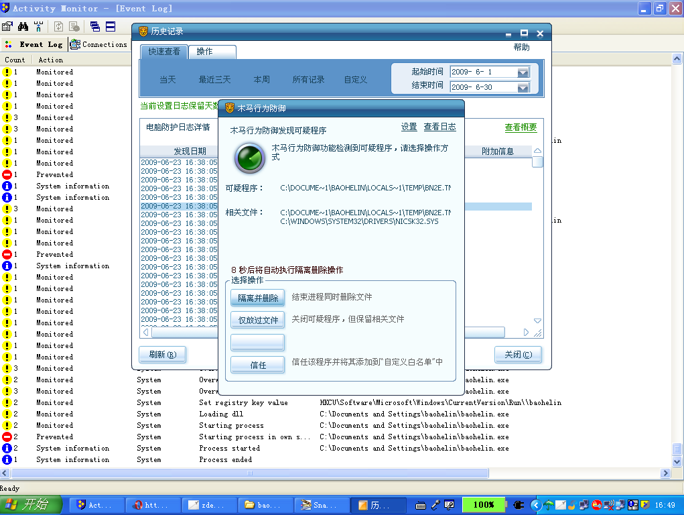Filter records by 当天

(167, 80)
